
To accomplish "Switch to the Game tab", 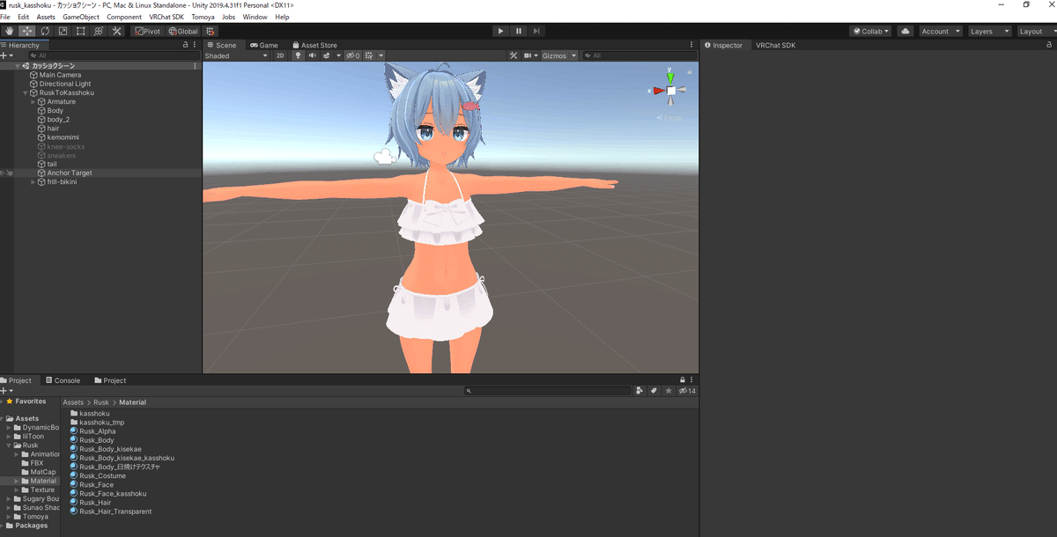I will (x=264, y=45).
